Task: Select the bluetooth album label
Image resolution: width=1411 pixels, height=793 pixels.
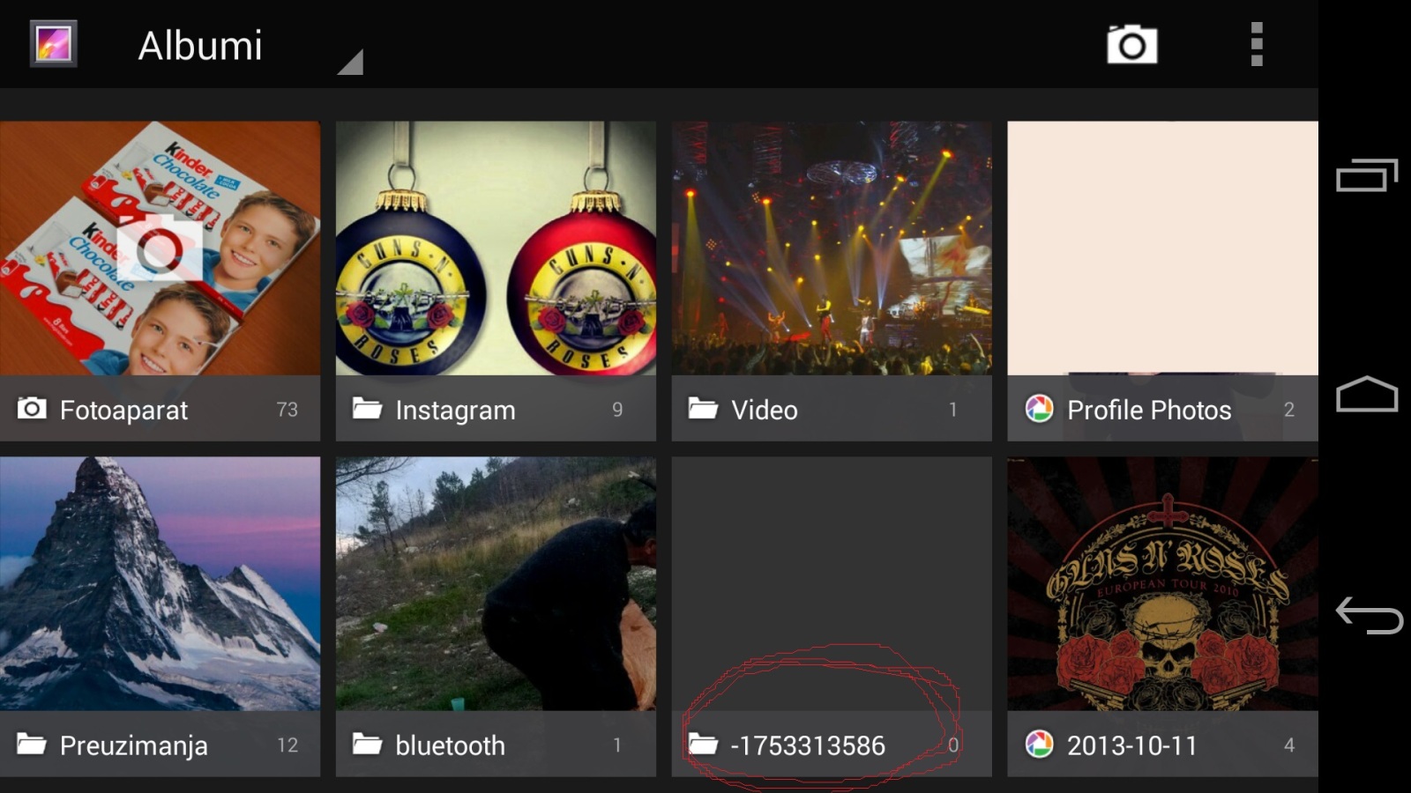Action: click(x=450, y=745)
